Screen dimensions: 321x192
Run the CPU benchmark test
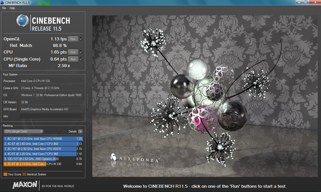73,52
